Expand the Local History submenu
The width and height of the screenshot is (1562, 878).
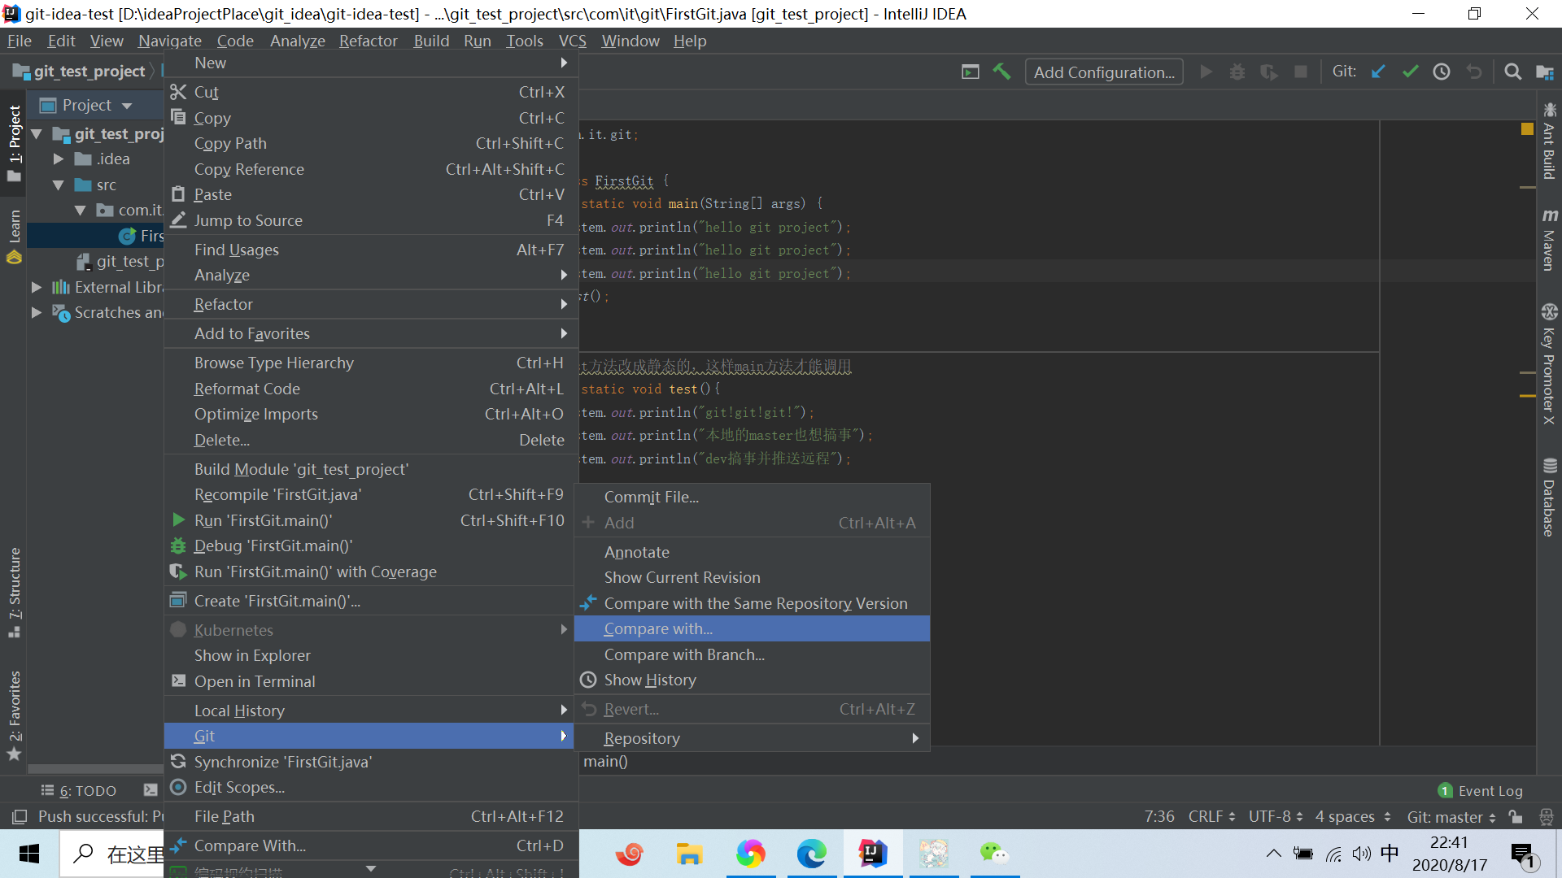click(370, 711)
